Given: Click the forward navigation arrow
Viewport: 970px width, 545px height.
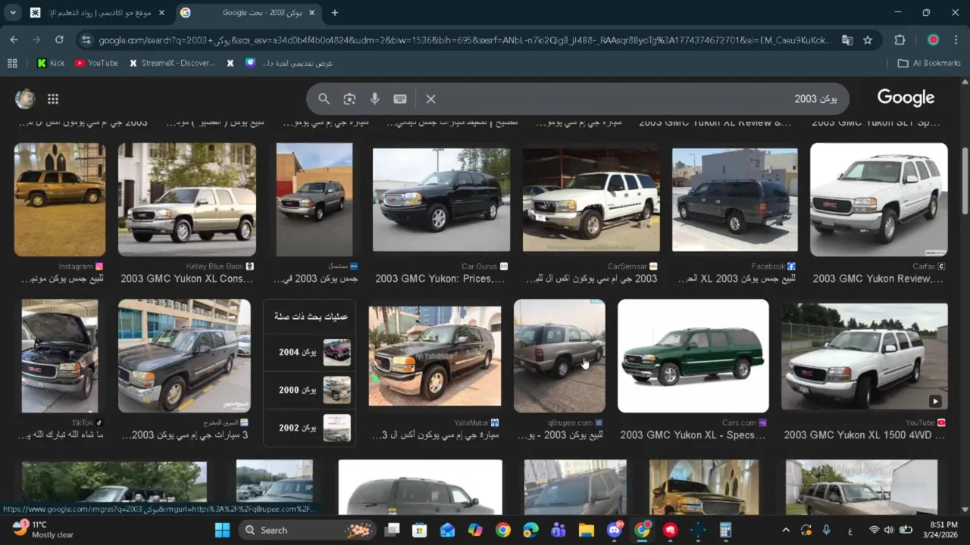Looking at the screenshot, I should tap(36, 39).
